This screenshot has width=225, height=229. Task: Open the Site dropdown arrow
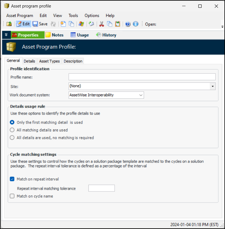pos(212,86)
